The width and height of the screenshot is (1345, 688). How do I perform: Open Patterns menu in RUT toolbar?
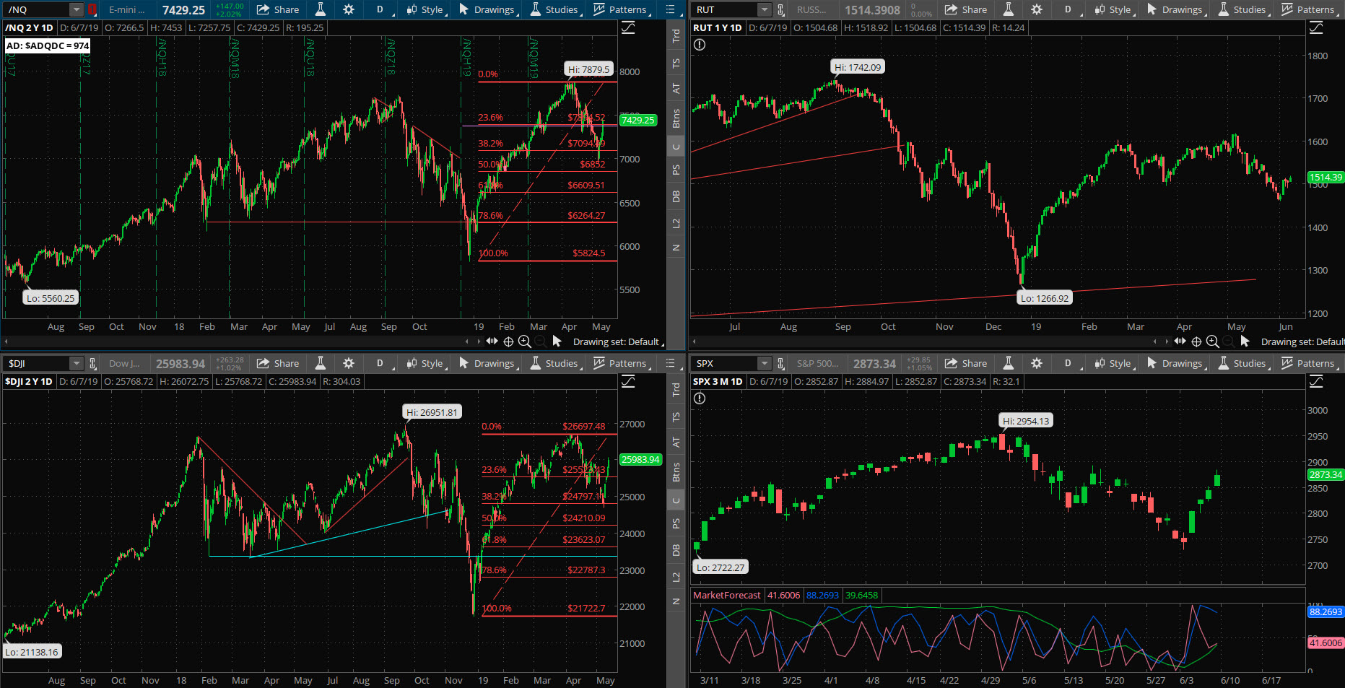point(1309,9)
